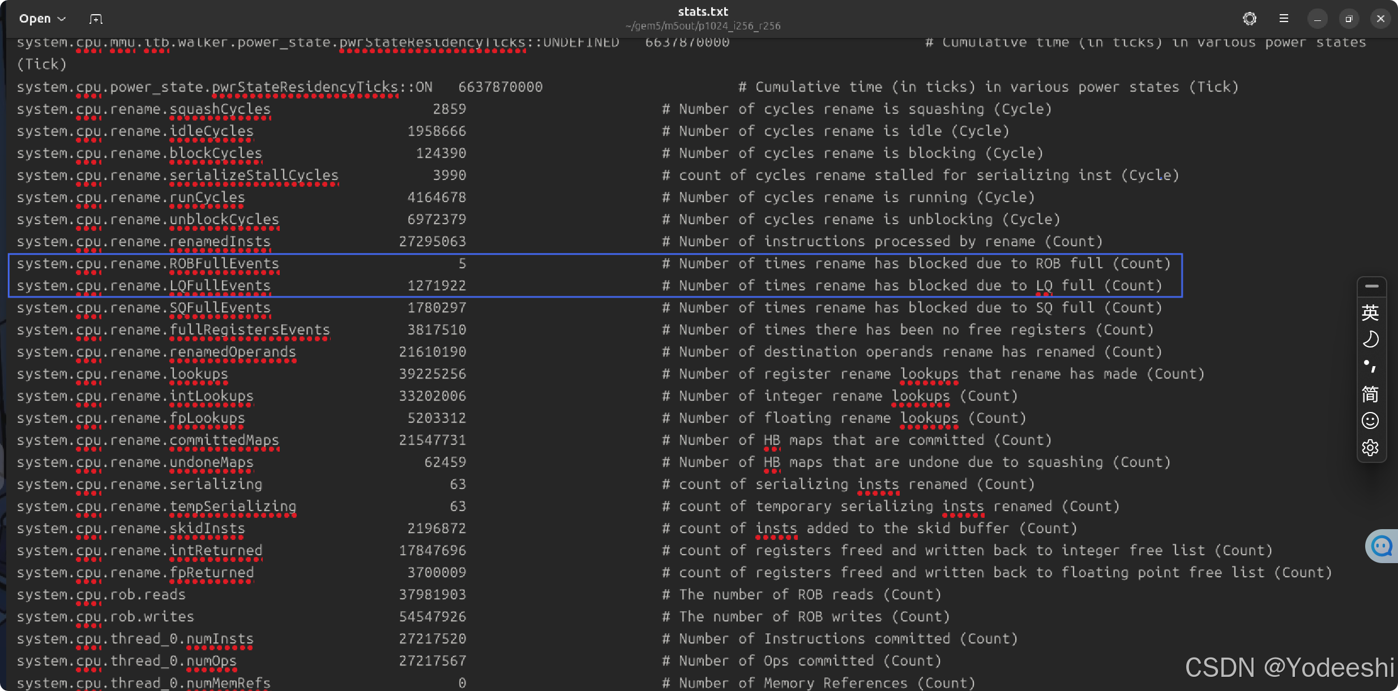
Task: Open the input method settings gear
Action: click(x=1370, y=448)
